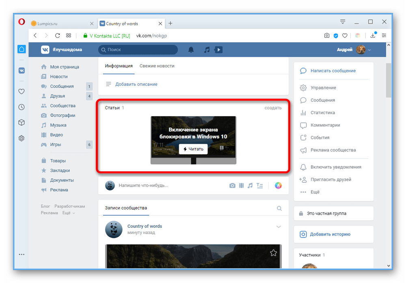Open downloads icon in address bar
Viewport: 406px width, 283px height.
tap(373, 35)
